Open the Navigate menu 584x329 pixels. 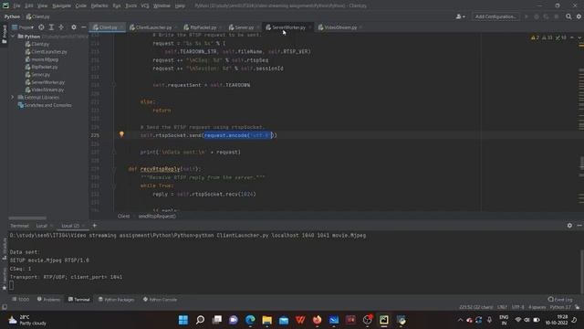(x=61, y=5)
